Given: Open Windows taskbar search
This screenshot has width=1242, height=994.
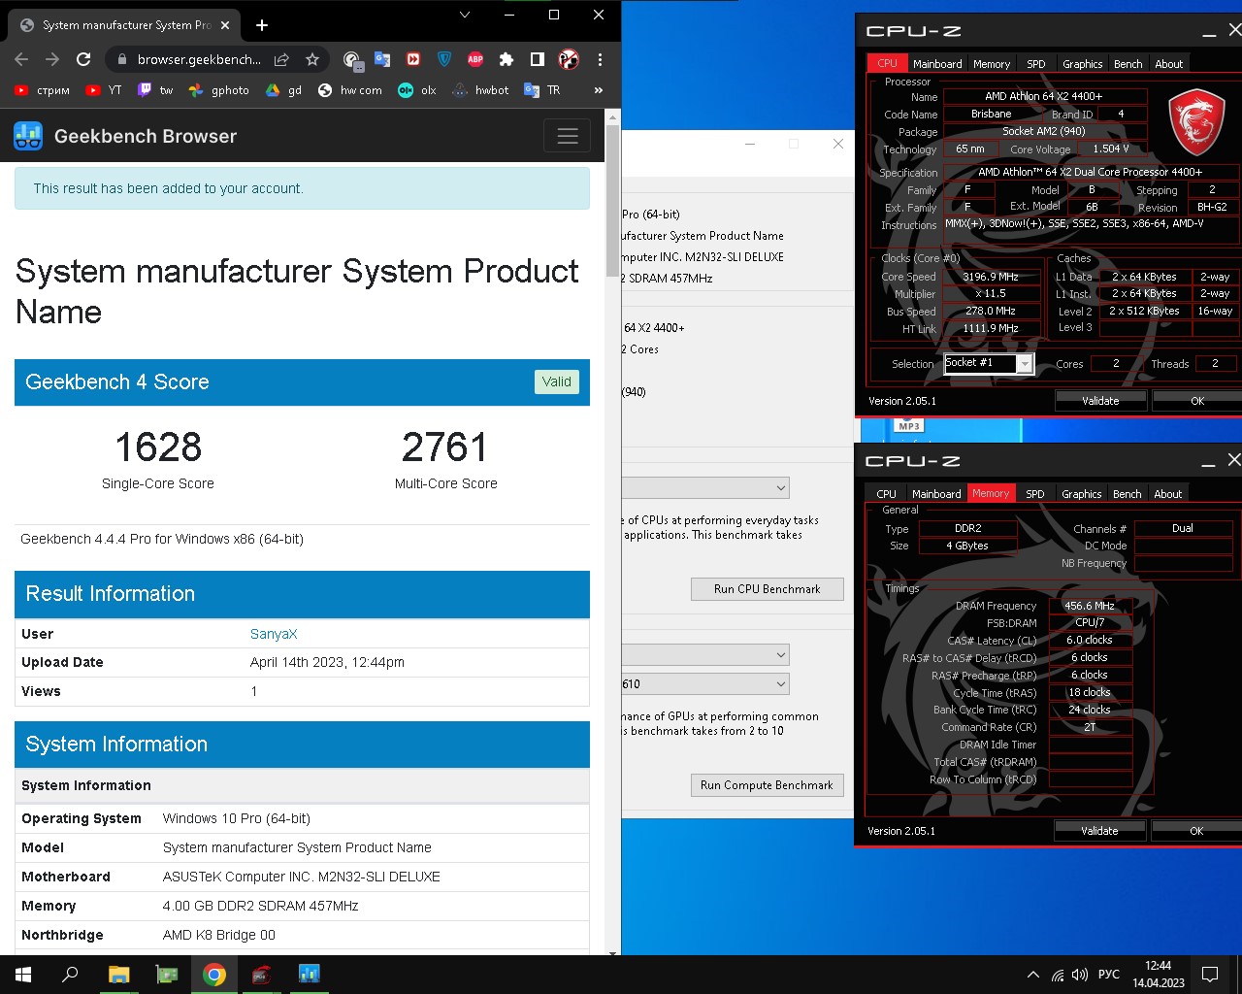Looking at the screenshot, I should click(70, 975).
